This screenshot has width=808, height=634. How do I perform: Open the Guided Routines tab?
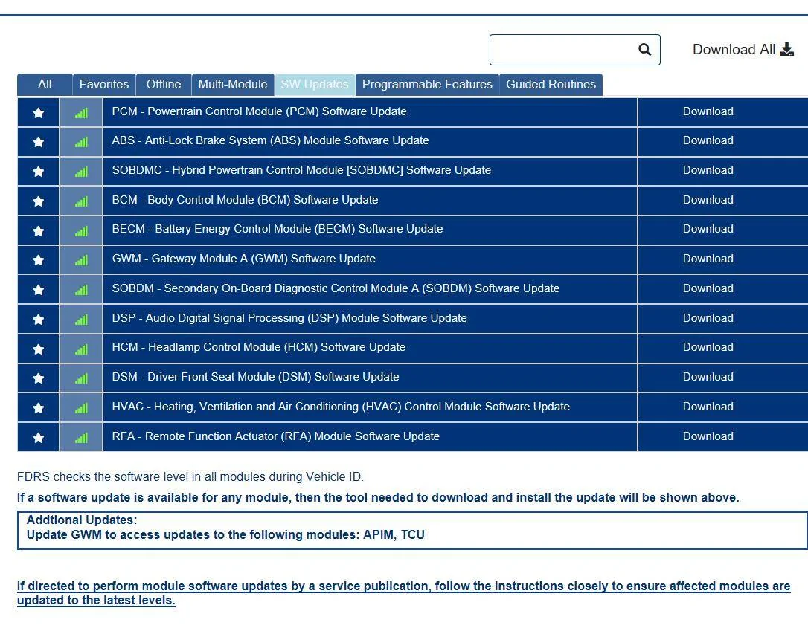551,85
